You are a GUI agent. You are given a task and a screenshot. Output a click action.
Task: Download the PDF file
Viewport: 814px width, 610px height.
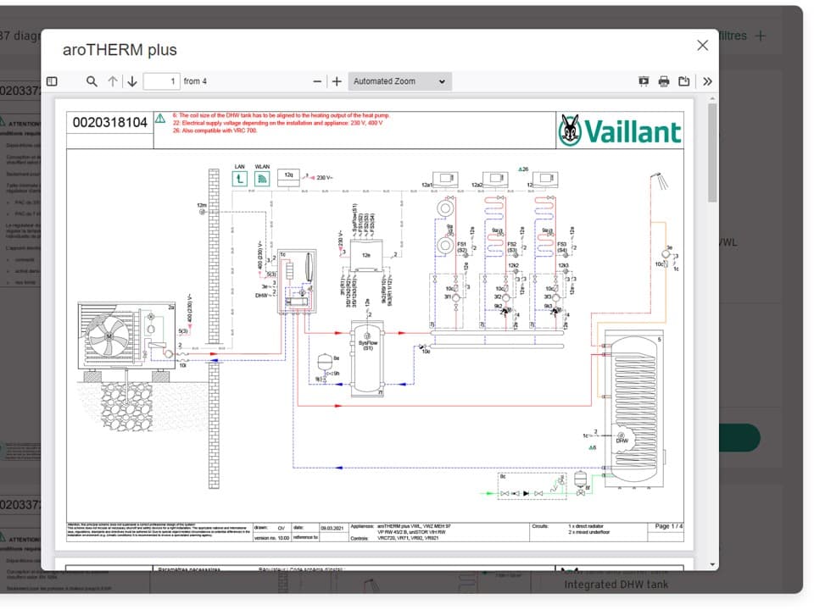pyautogui.click(x=684, y=81)
